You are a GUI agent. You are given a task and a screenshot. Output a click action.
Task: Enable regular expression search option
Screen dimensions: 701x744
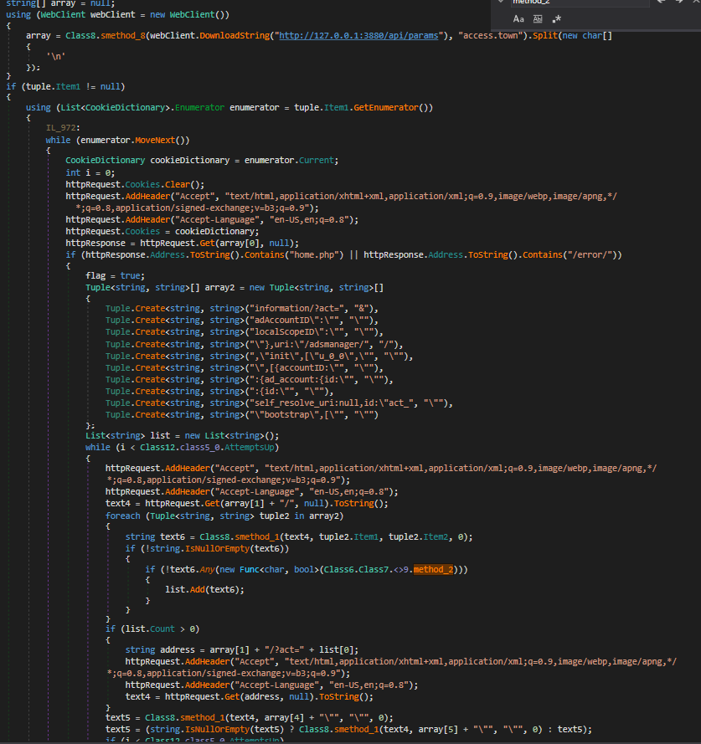click(557, 18)
